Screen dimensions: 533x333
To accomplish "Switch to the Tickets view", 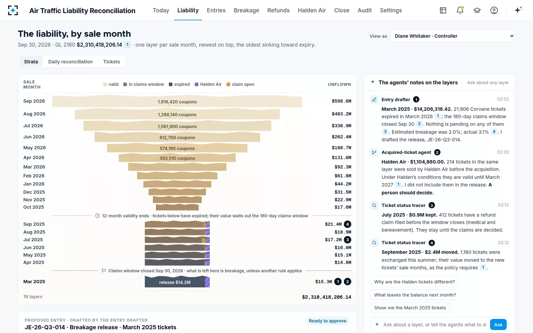I will tap(111, 62).
